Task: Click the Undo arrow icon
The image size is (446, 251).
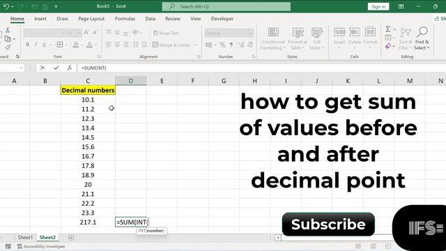Action: tap(6, 6)
